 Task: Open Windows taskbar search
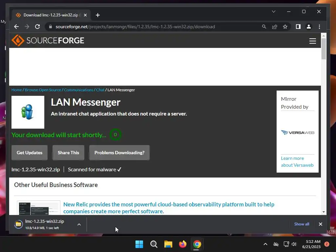pyautogui.click(x=154, y=244)
